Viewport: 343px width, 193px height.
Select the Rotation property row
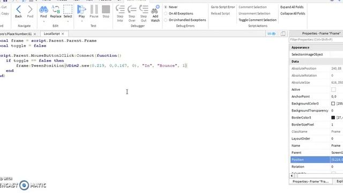click(317, 167)
